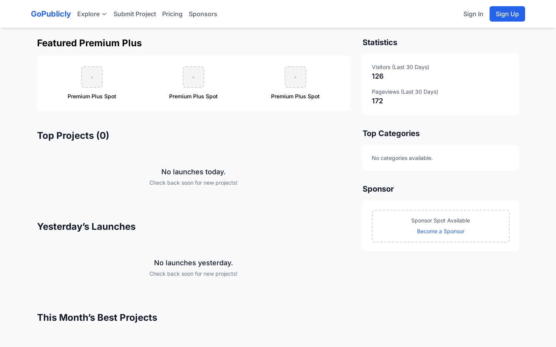Click the Yesterday's Launches heading
556x347 pixels.
(x=86, y=227)
